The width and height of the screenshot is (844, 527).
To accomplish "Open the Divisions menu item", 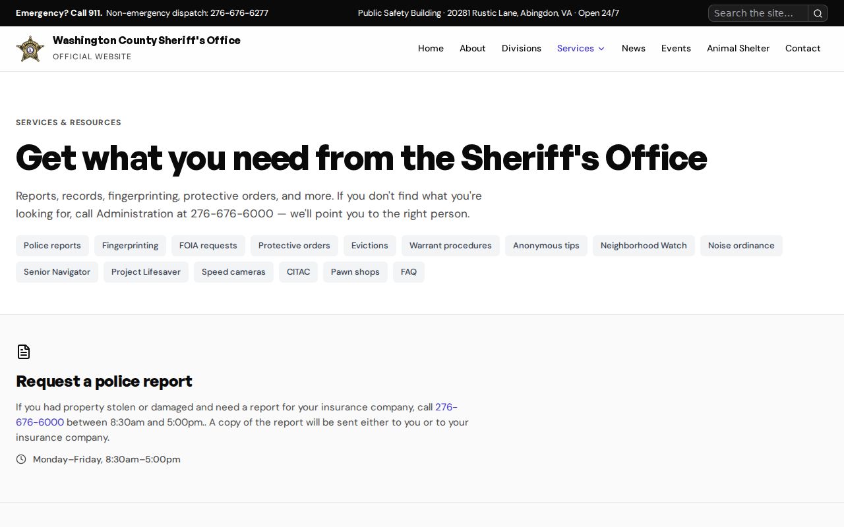I will tap(522, 48).
